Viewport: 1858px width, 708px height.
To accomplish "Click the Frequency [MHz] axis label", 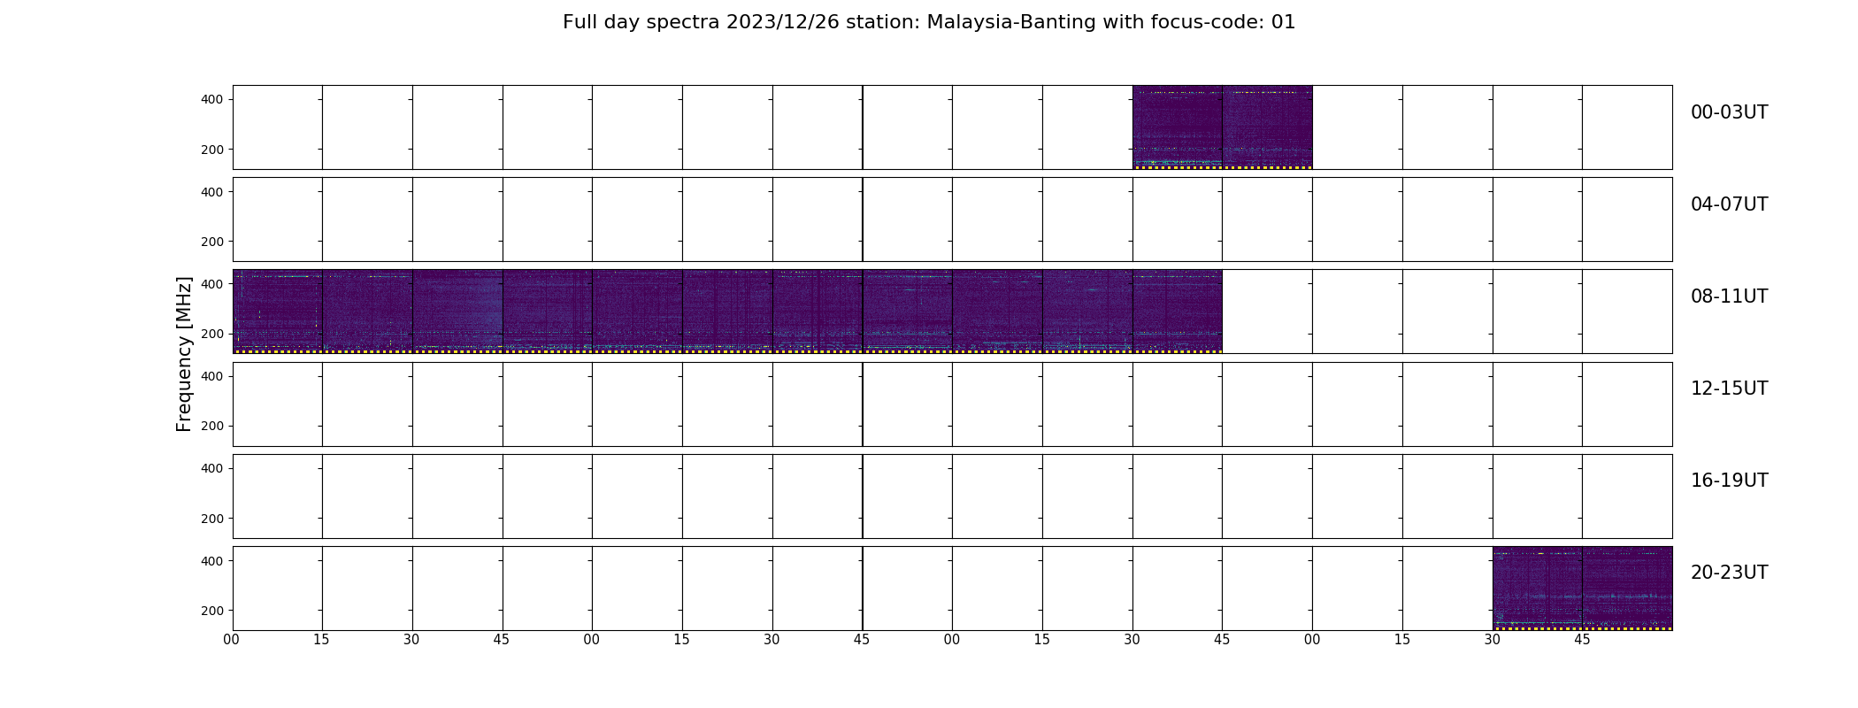I will (x=184, y=354).
